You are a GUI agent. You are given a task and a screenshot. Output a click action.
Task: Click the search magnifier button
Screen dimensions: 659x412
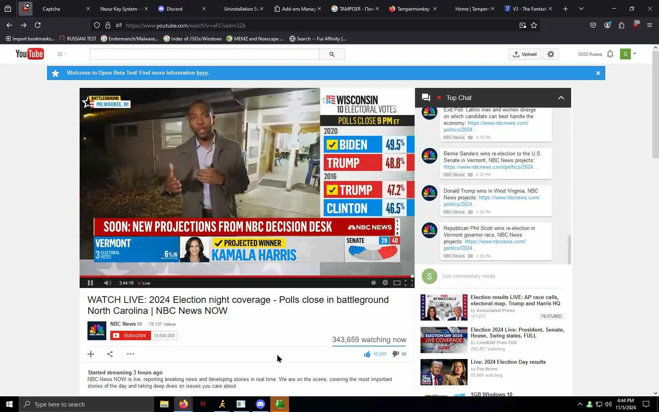[x=332, y=54]
